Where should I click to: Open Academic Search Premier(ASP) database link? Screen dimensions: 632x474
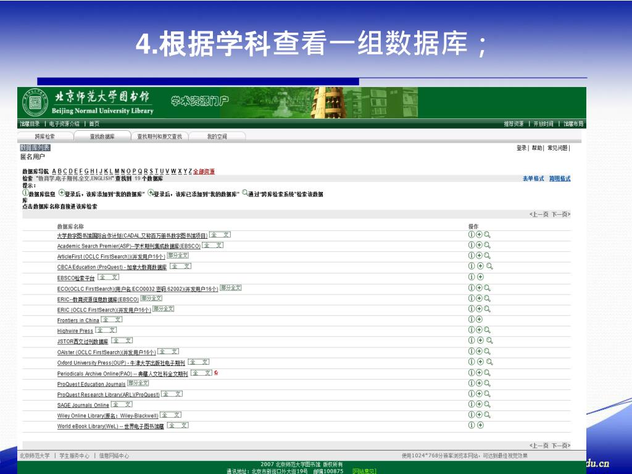[x=128, y=246]
